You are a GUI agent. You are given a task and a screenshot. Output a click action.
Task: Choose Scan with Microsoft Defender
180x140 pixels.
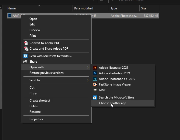(x=56, y=56)
